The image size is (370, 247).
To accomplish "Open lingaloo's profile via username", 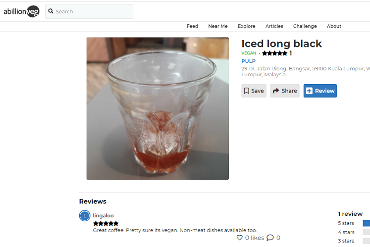I will 103,216.
